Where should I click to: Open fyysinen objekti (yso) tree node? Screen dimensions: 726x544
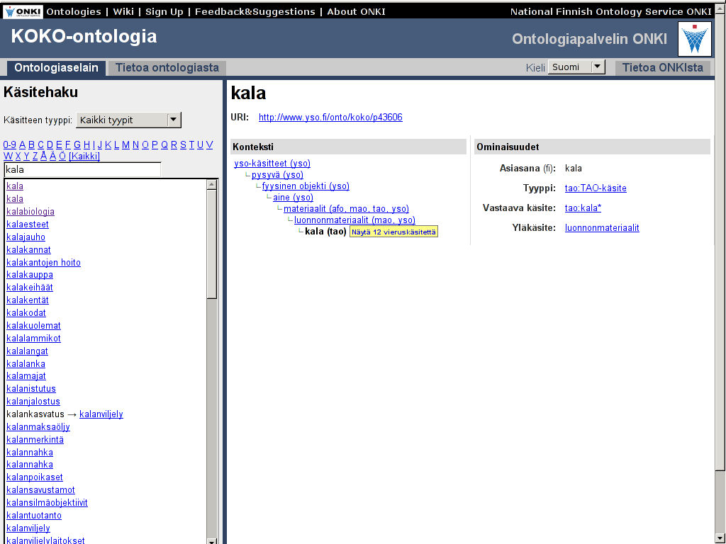point(306,186)
